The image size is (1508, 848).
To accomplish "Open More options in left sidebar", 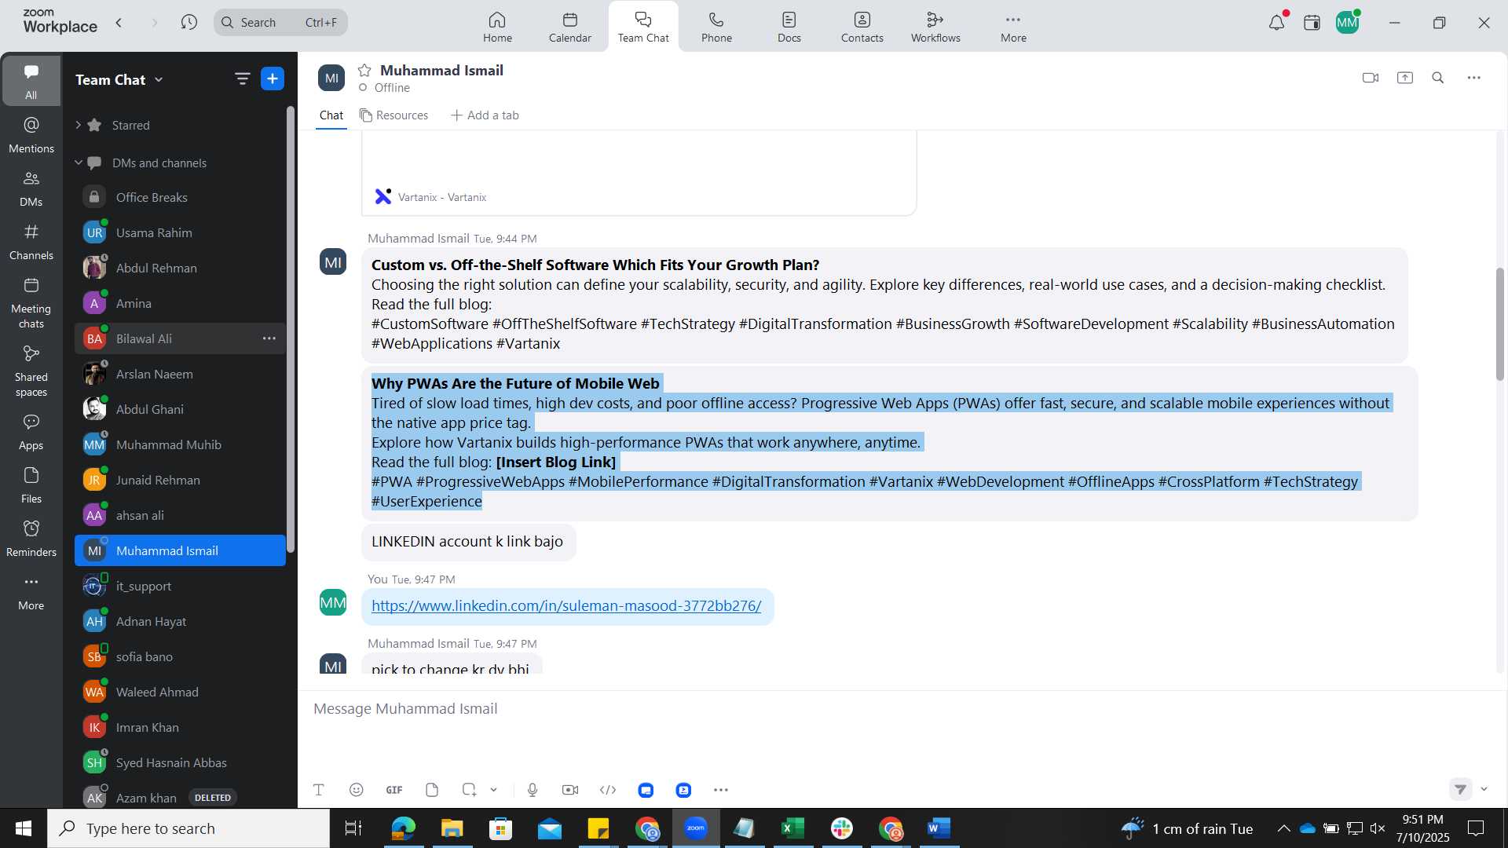I will [31, 591].
